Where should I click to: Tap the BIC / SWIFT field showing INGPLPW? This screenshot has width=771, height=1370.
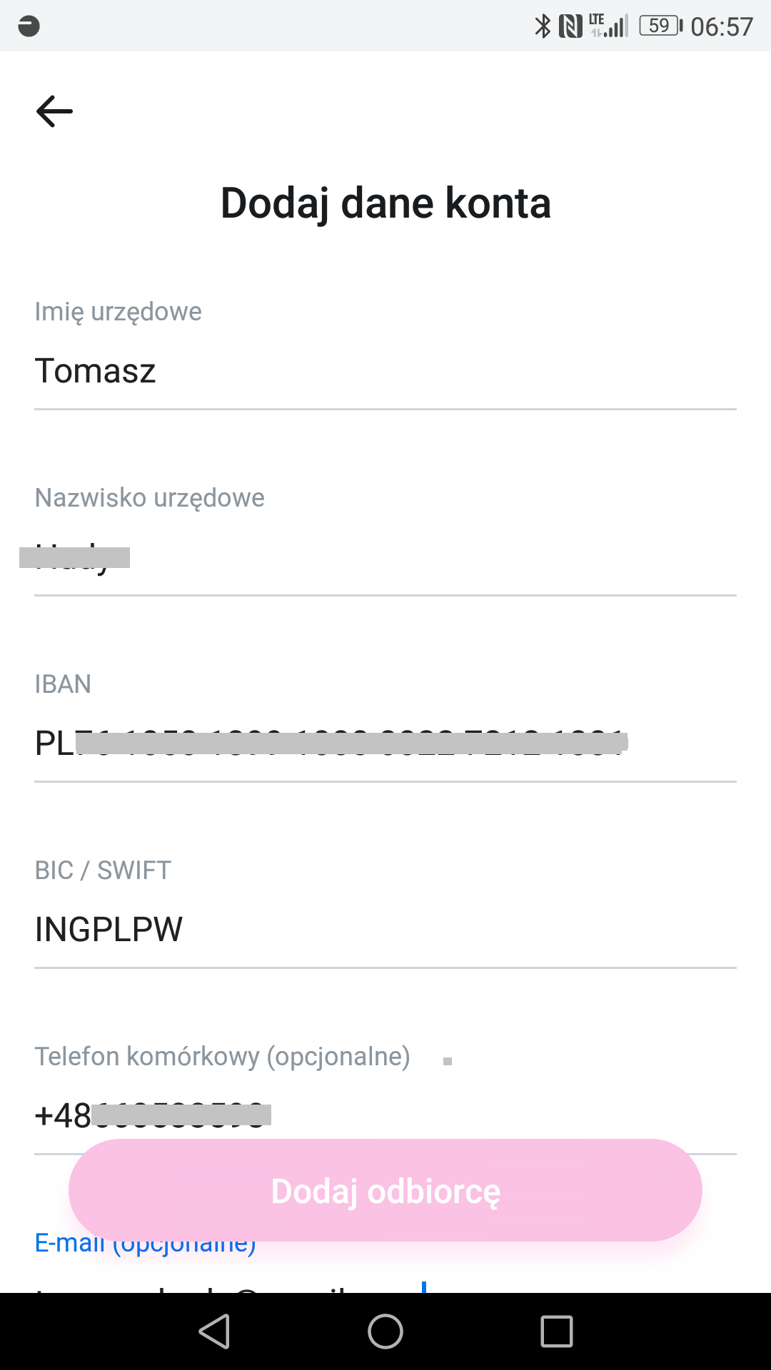tap(286, 928)
